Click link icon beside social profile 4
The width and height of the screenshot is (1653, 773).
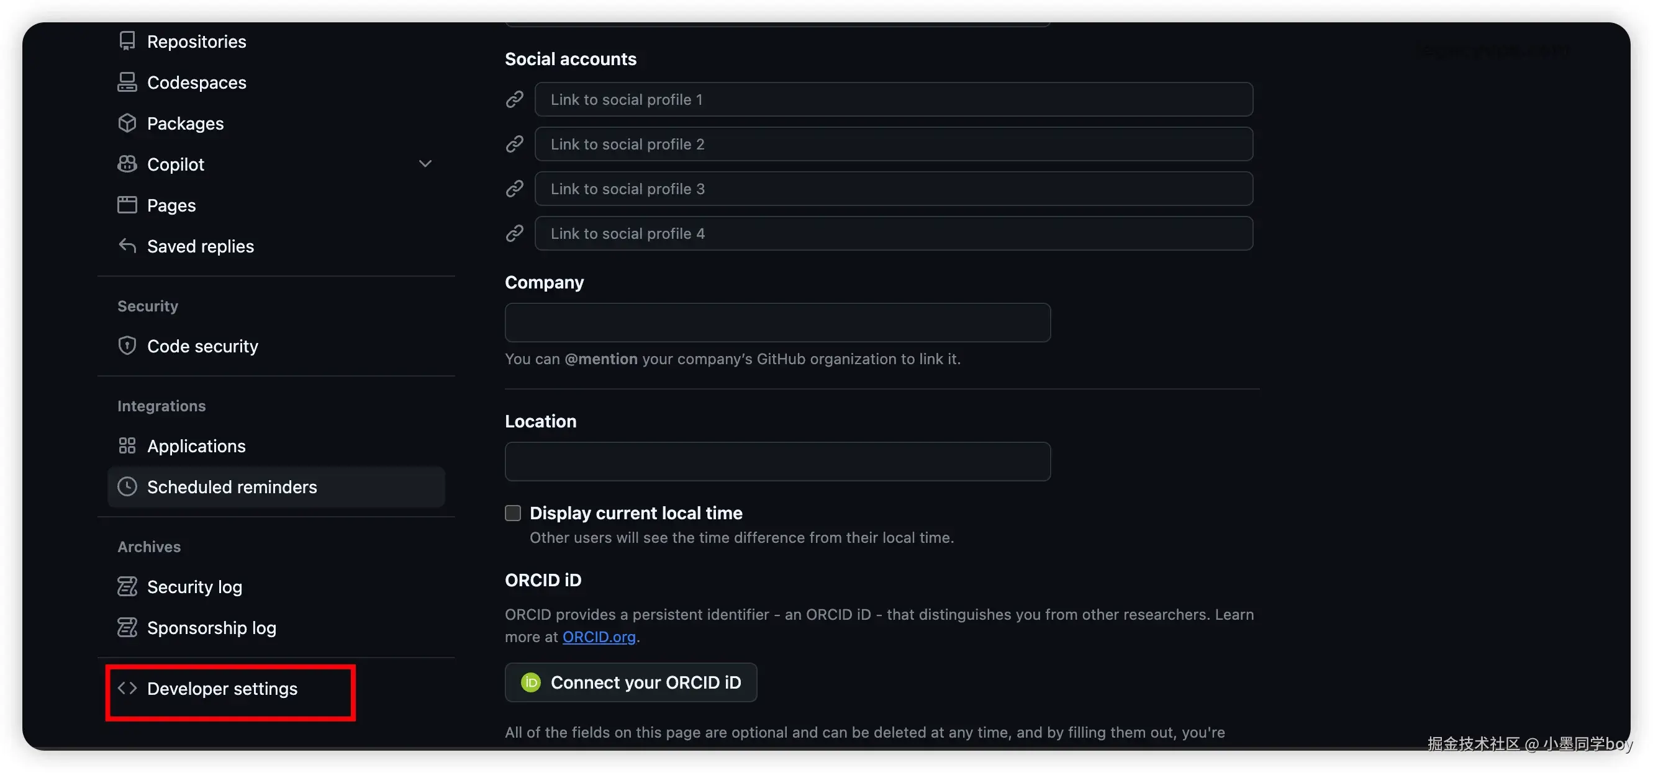pos(515,233)
